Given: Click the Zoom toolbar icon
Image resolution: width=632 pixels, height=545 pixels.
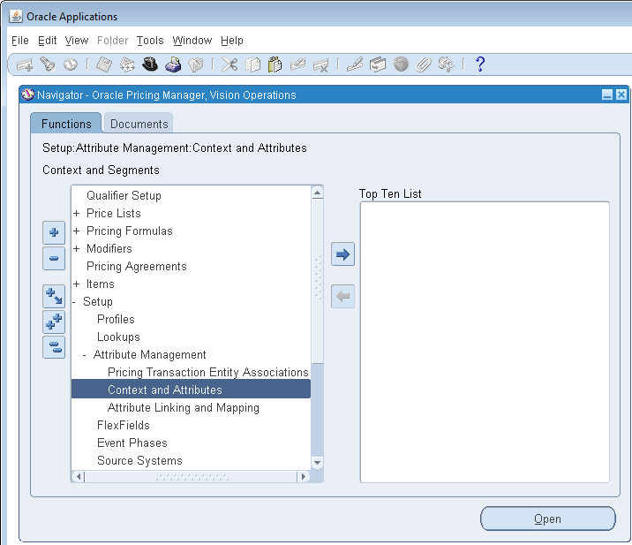Looking at the screenshot, I should [x=378, y=64].
